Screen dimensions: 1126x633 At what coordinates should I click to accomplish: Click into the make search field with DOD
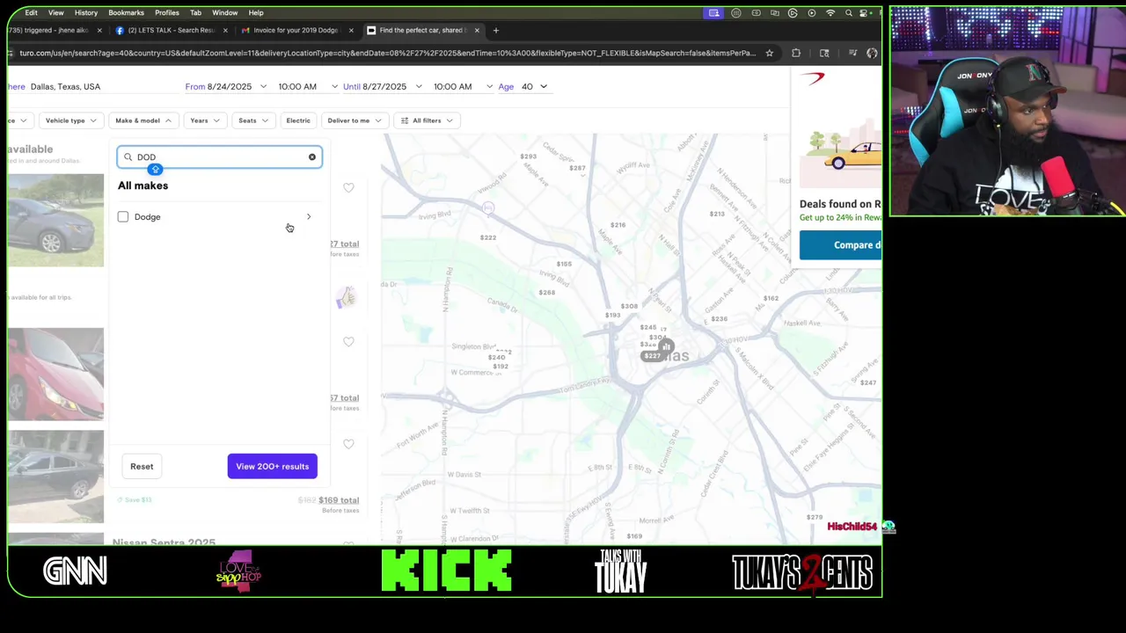tap(220, 157)
